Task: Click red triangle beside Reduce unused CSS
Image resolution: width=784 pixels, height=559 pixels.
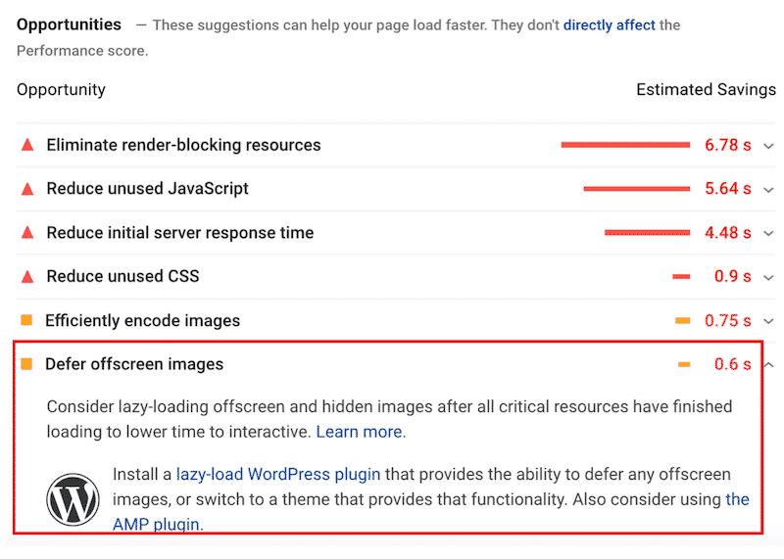Action: [x=26, y=276]
